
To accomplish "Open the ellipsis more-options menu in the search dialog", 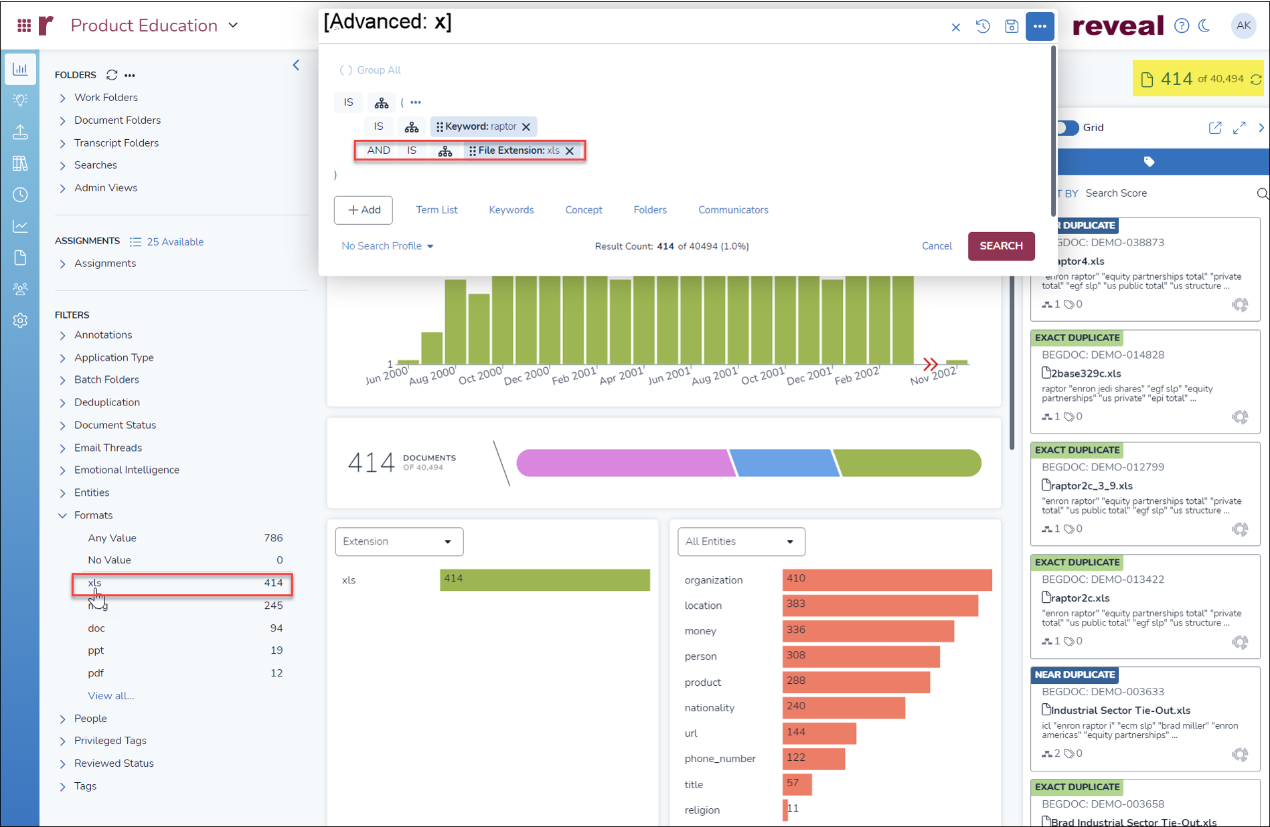I will click(1040, 26).
